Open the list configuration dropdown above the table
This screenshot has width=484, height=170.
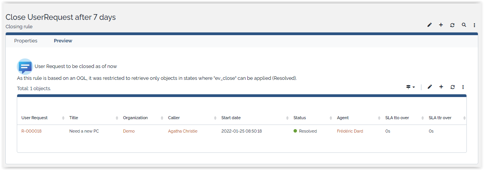(x=410, y=87)
